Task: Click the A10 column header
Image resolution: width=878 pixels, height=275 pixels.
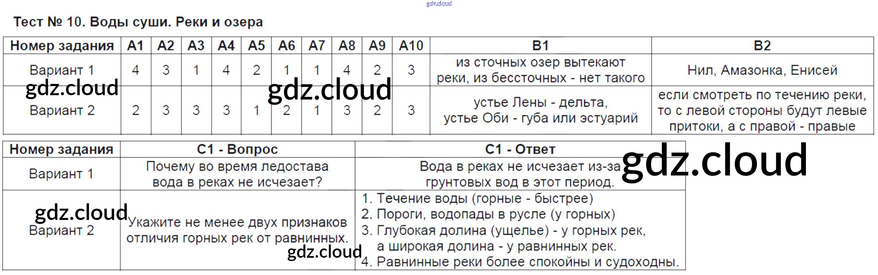Action: coord(411,45)
